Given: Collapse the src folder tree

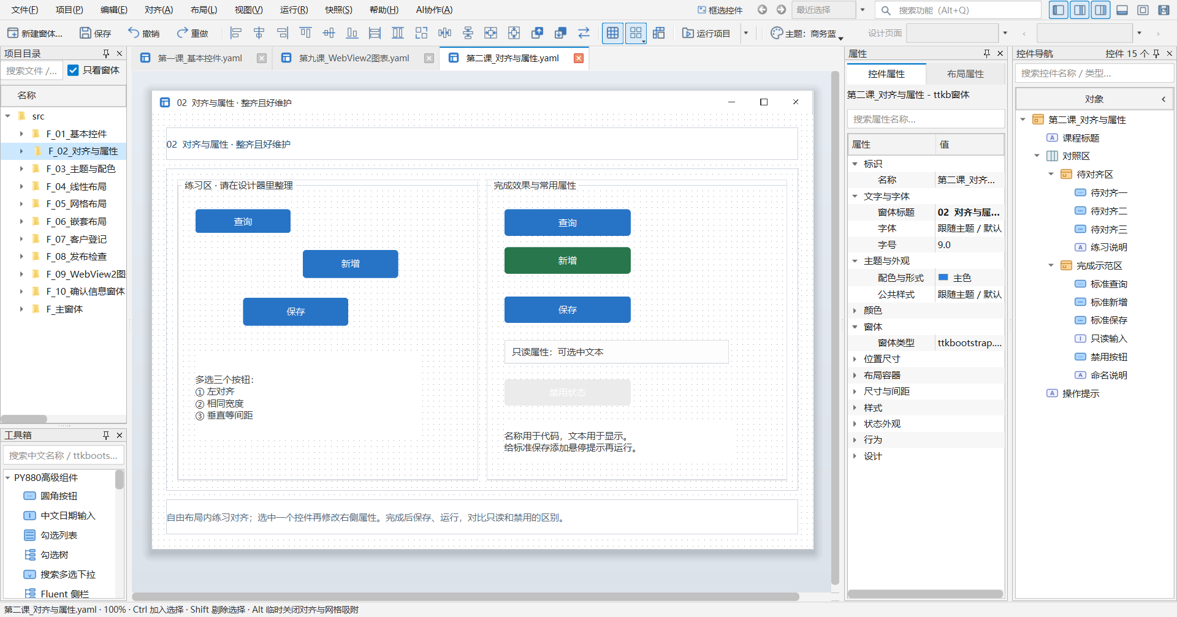Looking at the screenshot, I should tap(7, 116).
